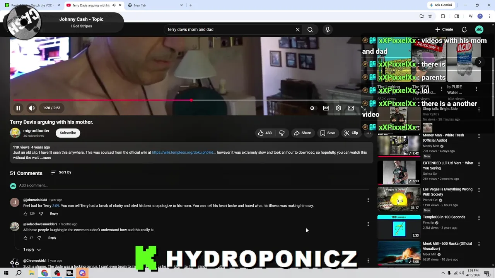Open the Windows Start menu
This screenshot has height=278, width=495.
click(x=6, y=273)
